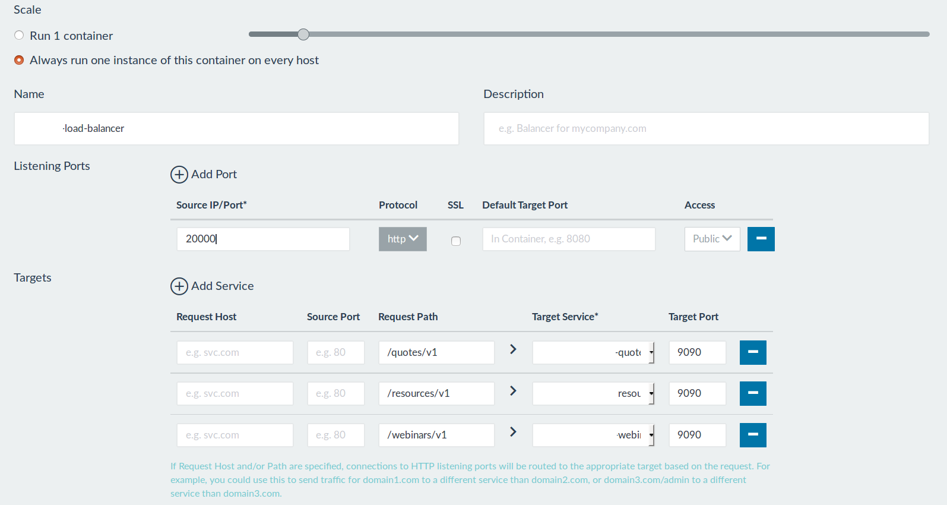
Task: Click the Source IP/Port field with 20000
Action: pos(263,239)
